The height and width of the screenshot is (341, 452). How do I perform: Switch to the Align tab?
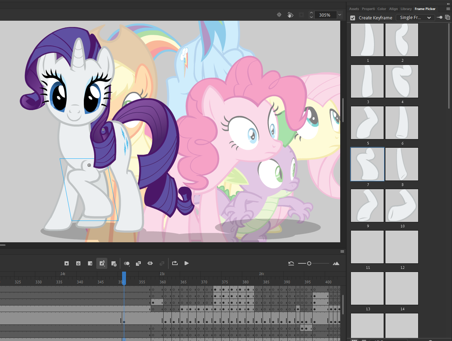point(393,9)
